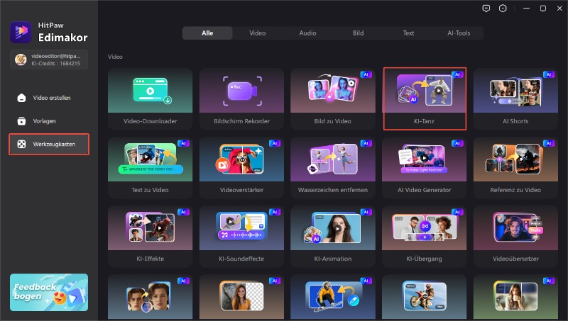This screenshot has height=321, width=568.
Task: Switch to the Audio tab
Action: (307, 33)
